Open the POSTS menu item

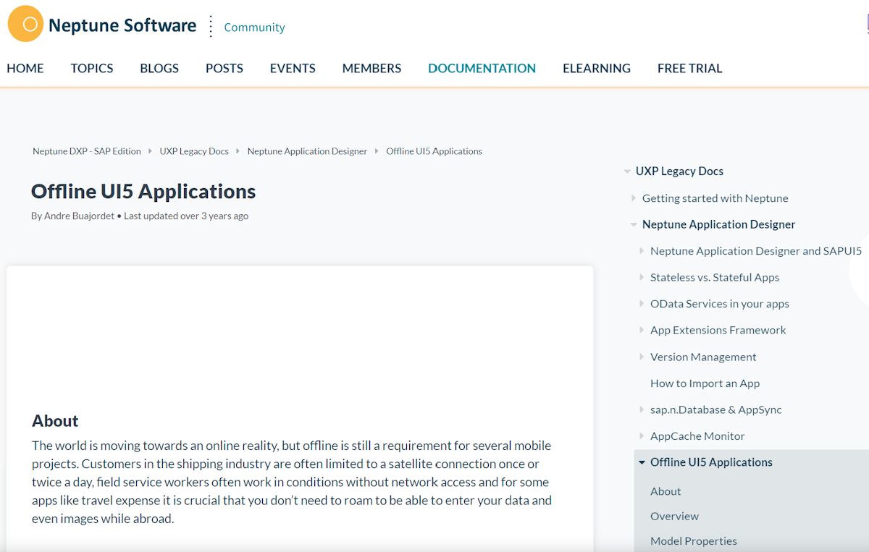pyautogui.click(x=224, y=68)
